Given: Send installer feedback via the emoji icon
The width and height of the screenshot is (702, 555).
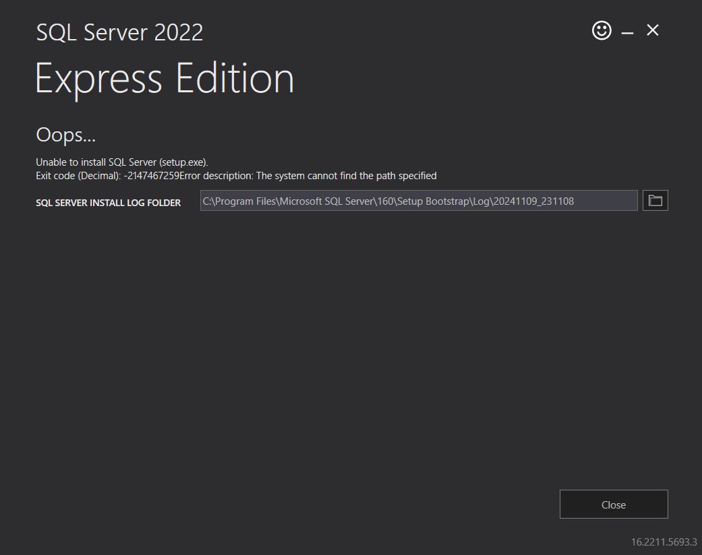Looking at the screenshot, I should tap(601, 30).
